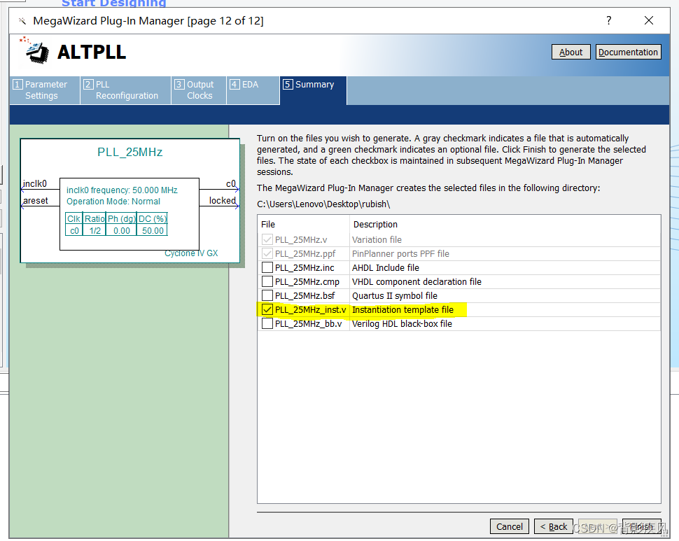Go to Output Clocks tab
679x541 pixels.
[199, 90]
